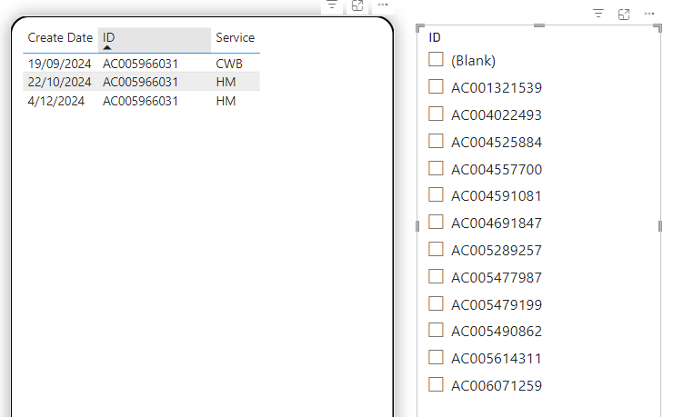Open more options ellipsis above ID slicer

pyautogui.click(x=649, y=15)
